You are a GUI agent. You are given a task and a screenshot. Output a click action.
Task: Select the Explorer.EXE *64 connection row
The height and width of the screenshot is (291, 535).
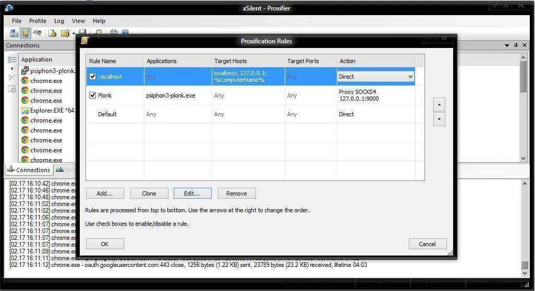pyautogui.click(x=48, y=110)
